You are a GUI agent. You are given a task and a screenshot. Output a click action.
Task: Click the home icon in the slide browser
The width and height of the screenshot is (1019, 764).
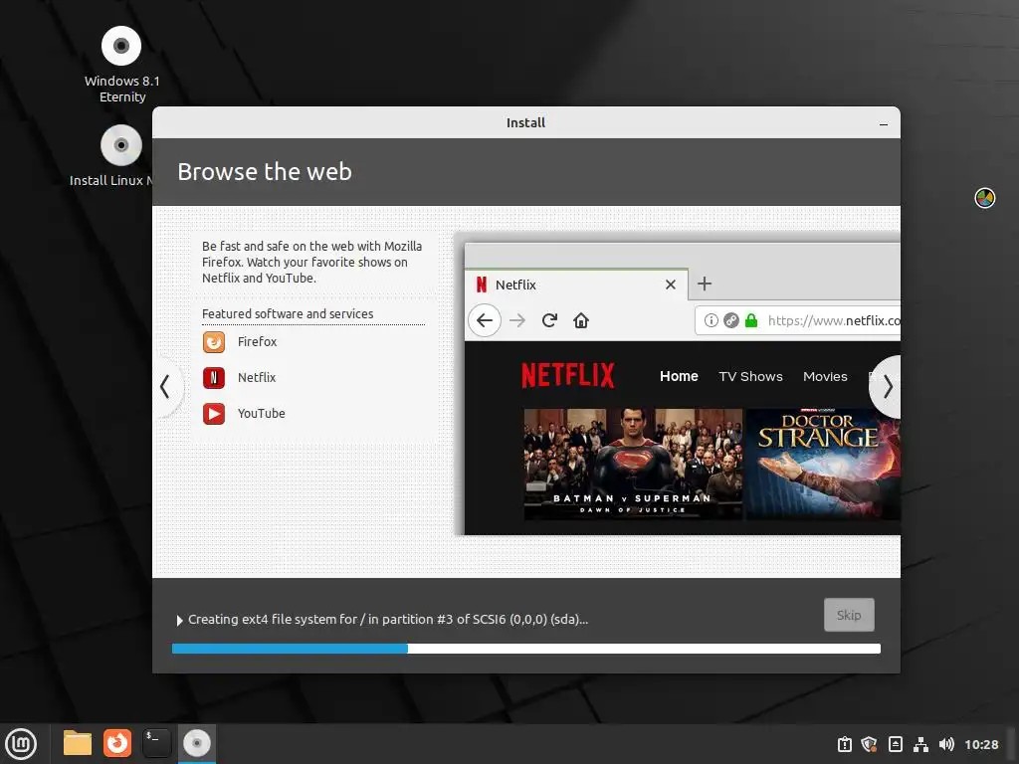pos(581,320)
